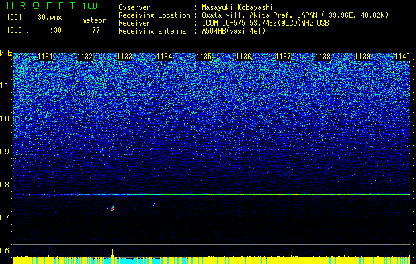The height and width of the screenshot is (264, 416).
Task: Click the kHz axis unit label
Action: 6,53
